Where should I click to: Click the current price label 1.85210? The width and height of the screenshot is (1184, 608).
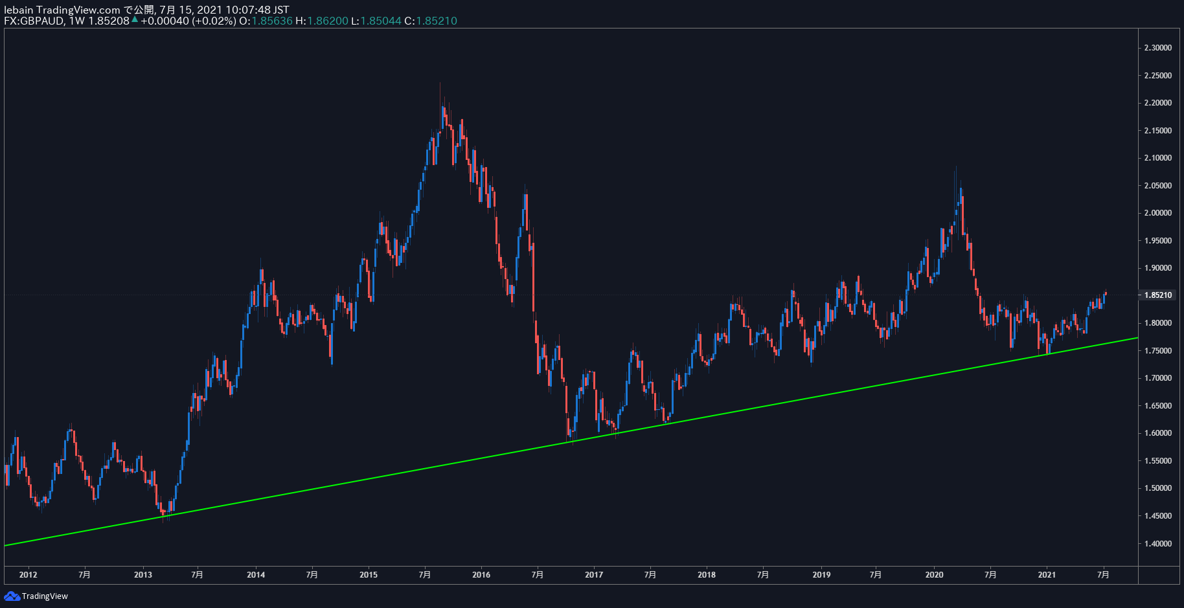click(x=1158, y=295)
